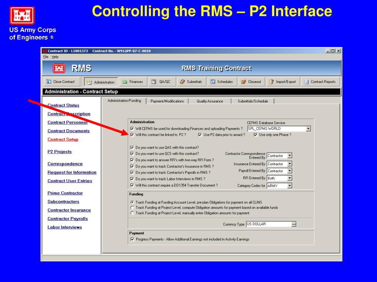The height and width of the screenshot is (282, 377).
Task: Click the Close Contract toolbar icon
Action: coord(49,82)
